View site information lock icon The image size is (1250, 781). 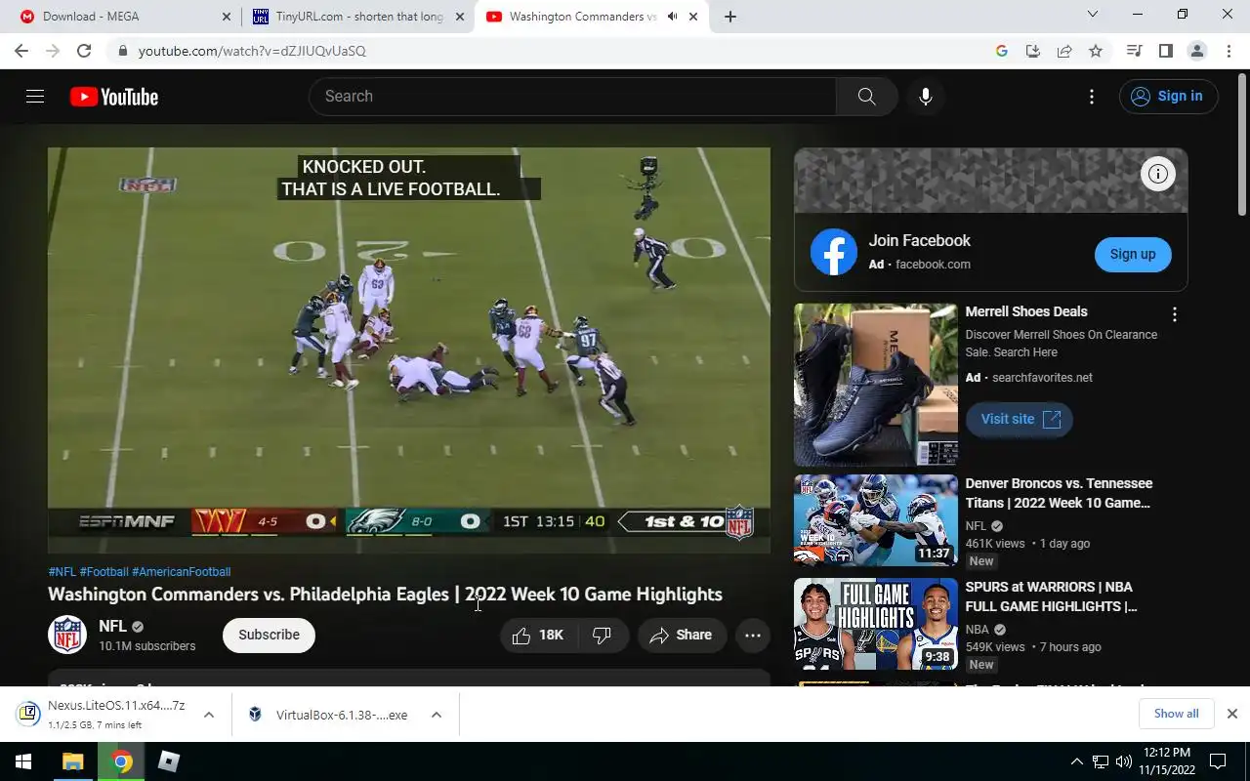click(x=122, y=51)
